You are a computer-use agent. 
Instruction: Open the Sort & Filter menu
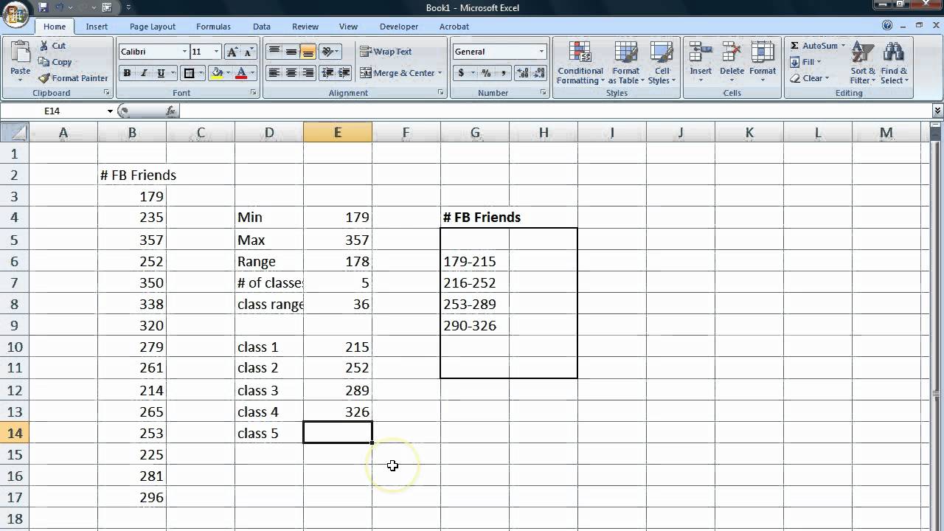pos(862,63)
